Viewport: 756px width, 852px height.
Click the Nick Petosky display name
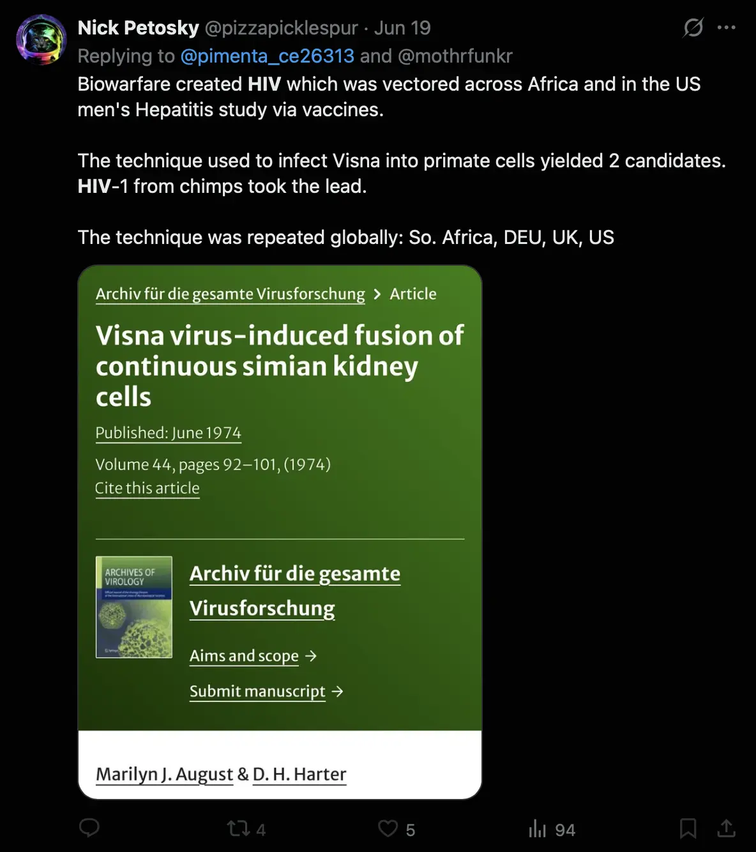(x=139, y=28)
